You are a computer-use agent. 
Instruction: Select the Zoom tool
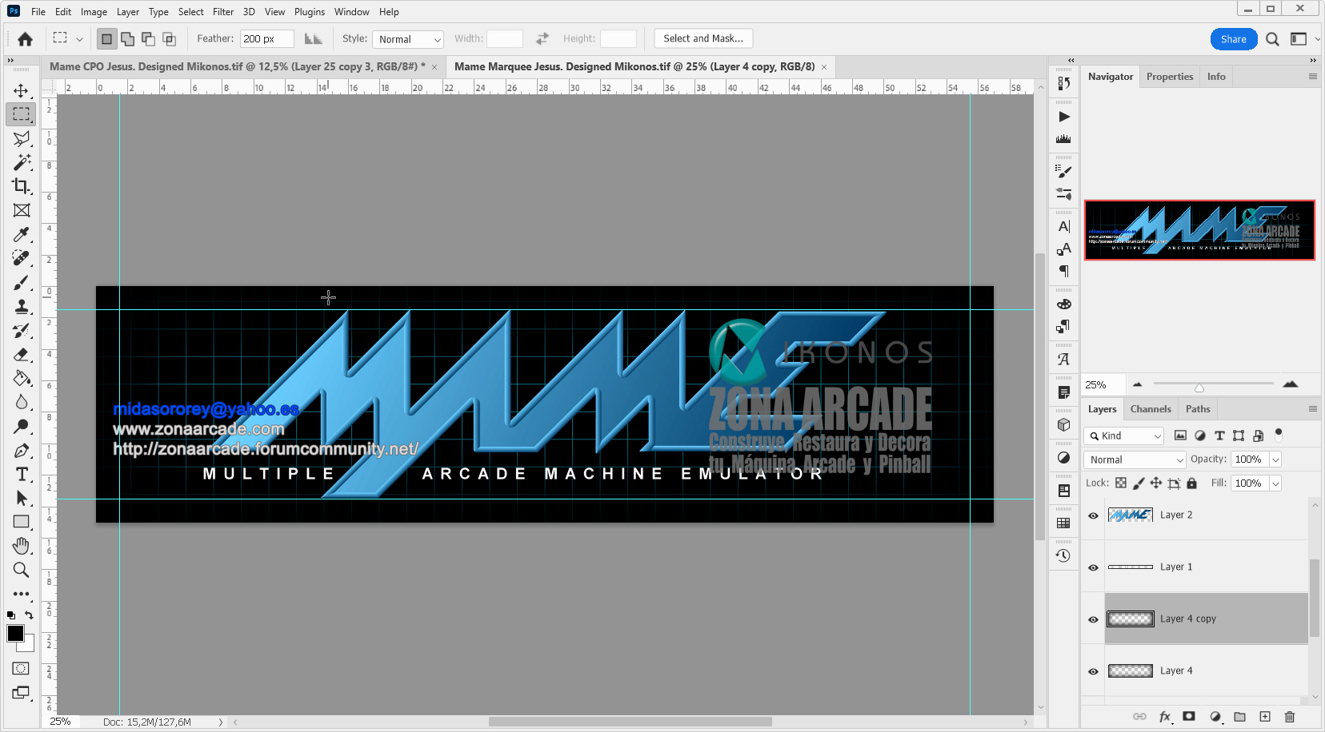tap(21, 570)
